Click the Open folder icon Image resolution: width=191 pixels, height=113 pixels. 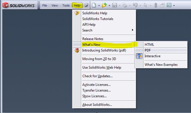coord(104,5)
